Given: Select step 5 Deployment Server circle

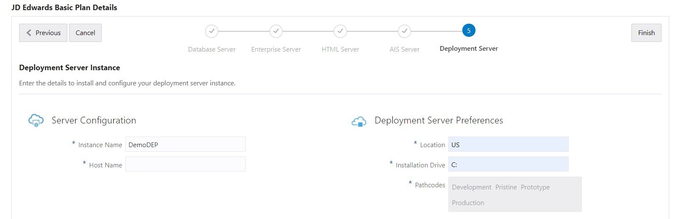Looking at the screenshot, I should (x=469, y=30).
